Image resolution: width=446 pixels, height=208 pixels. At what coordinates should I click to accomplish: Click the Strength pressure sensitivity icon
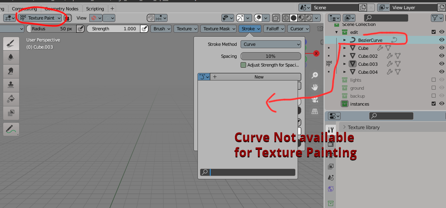pos(144,29)
